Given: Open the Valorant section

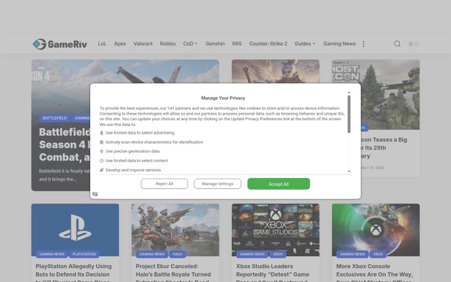Looking at the screenshot, I should pyautogui.click(x=143, y=44).
